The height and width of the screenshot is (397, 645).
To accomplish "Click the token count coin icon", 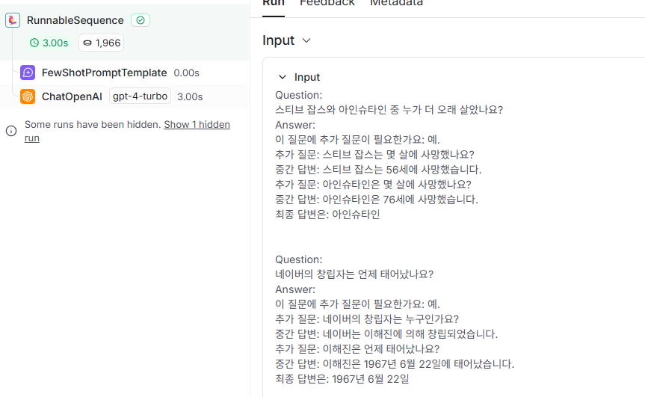I will click(x=87, y=43).
